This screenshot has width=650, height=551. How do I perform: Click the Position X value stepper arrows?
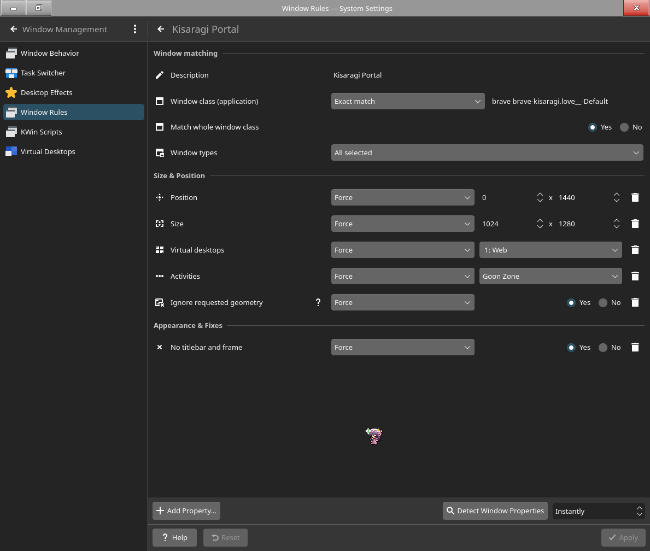(540, 197)
